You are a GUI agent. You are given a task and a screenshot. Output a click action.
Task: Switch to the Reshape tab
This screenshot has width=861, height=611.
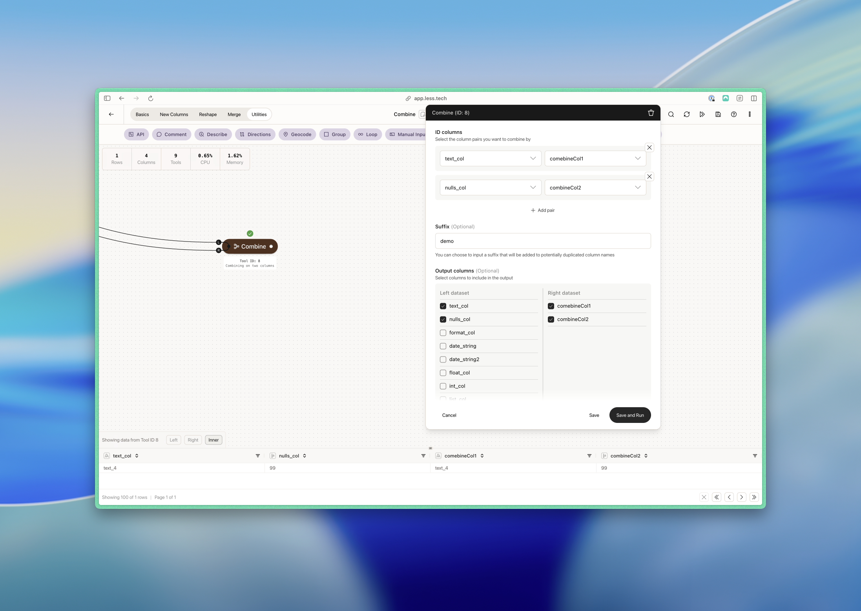click(208, 115)
